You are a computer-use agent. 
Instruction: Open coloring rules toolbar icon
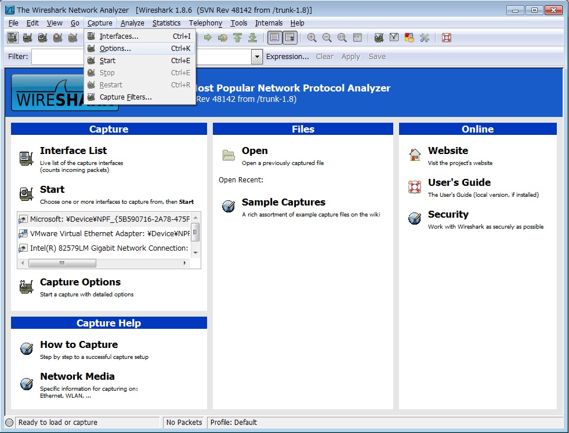point(409,37)
